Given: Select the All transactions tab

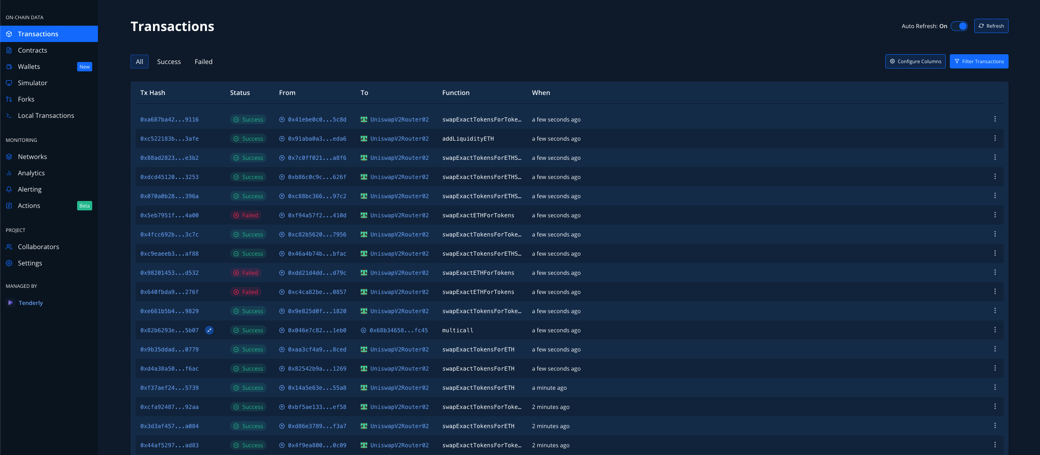Looking at the screenshot, I should click(x=139, y=62).
